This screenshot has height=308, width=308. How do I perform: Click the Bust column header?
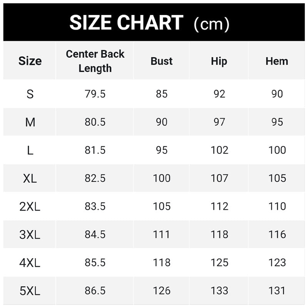coord(162,61)
